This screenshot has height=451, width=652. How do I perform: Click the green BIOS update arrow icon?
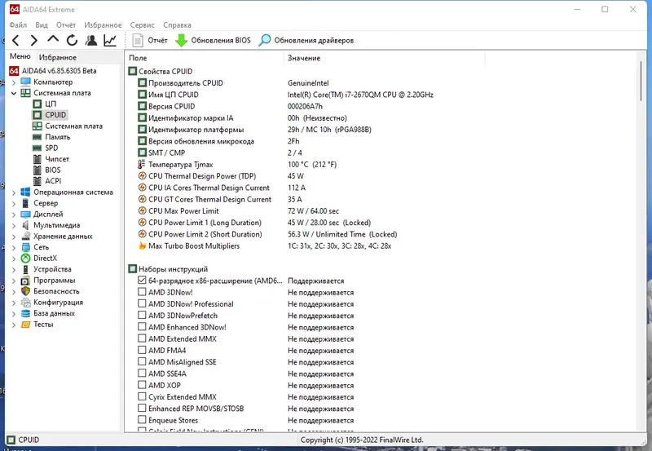click(181, 40)
